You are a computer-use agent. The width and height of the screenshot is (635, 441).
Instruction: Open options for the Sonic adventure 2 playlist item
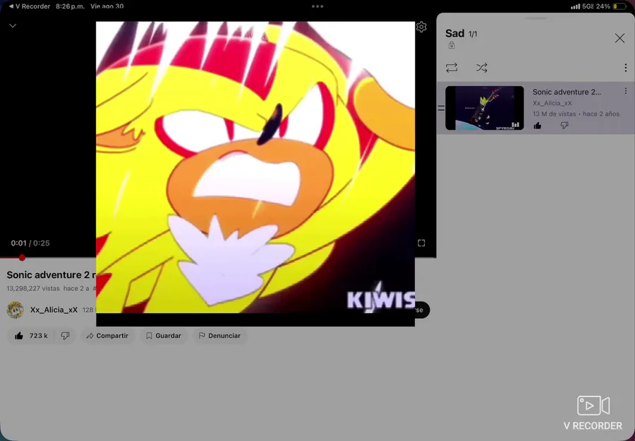point(625,91)
